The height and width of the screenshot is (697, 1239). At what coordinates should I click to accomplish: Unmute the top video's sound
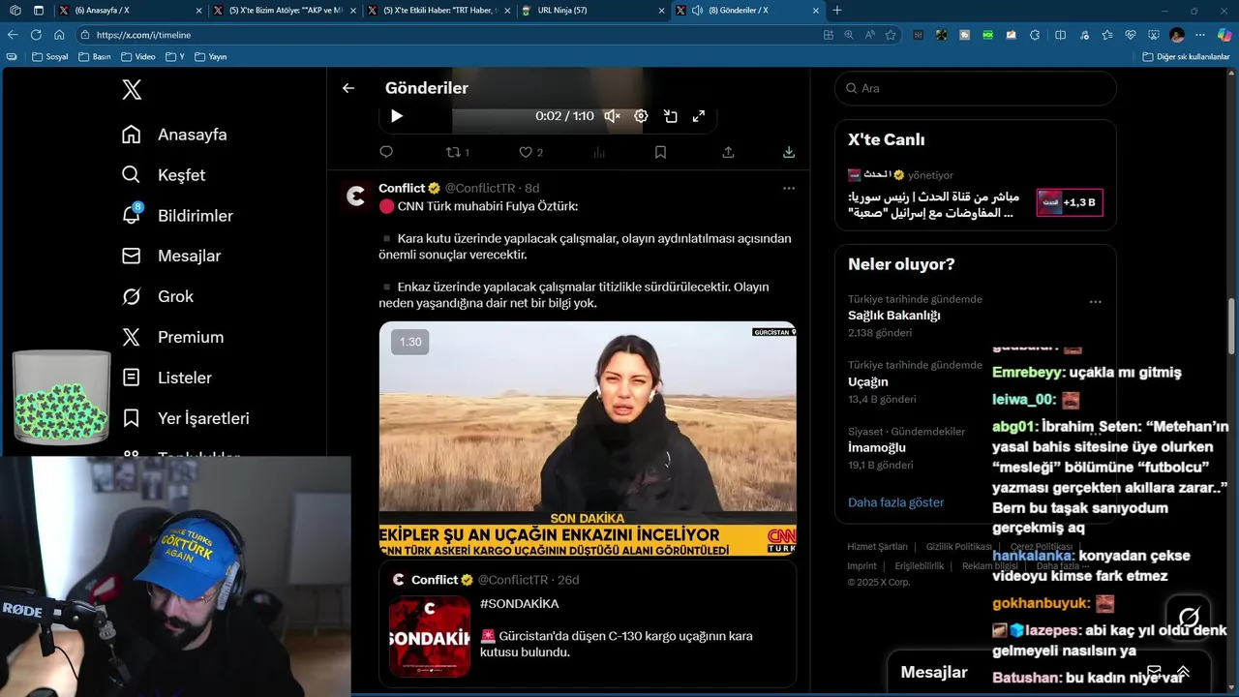(612, 116)
